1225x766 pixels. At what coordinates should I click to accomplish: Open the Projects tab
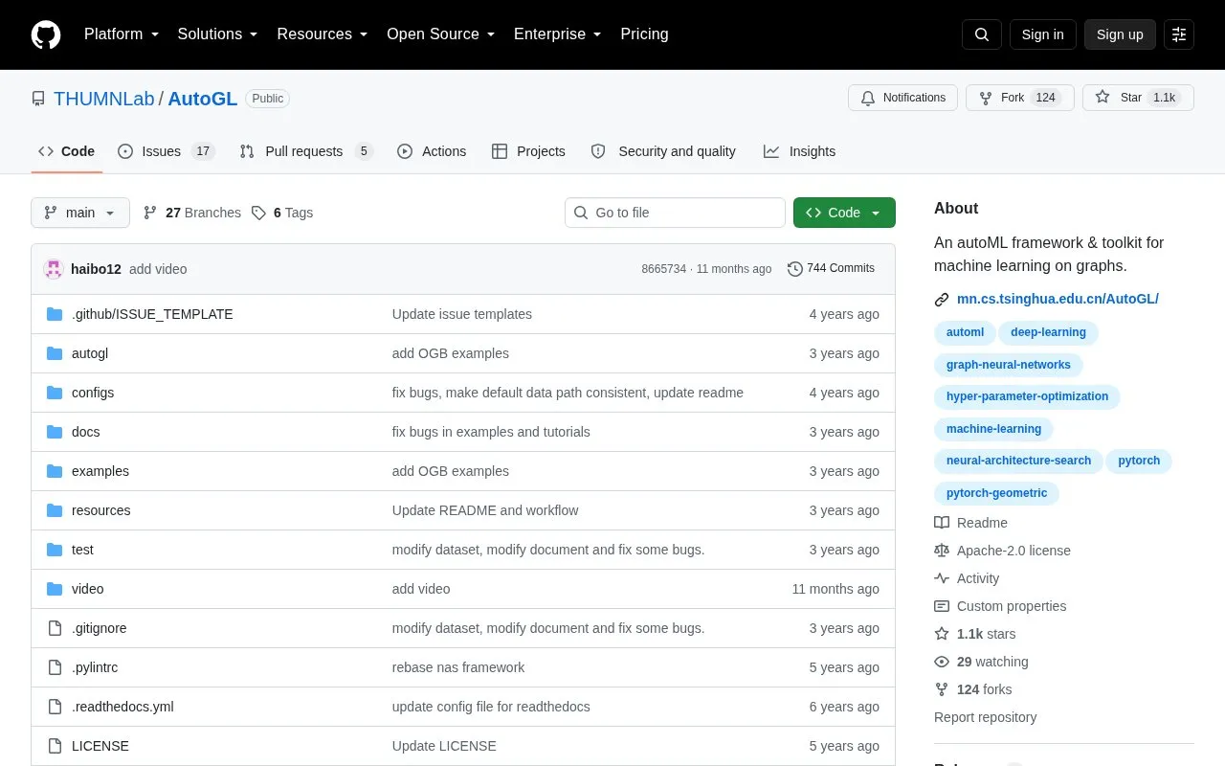528,151
